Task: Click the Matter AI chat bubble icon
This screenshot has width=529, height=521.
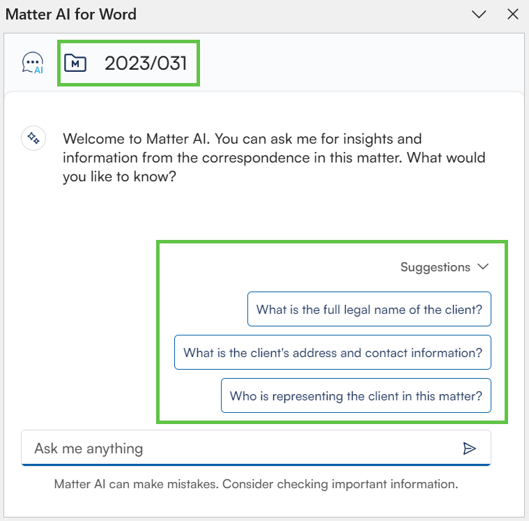Action: [32, 63]
